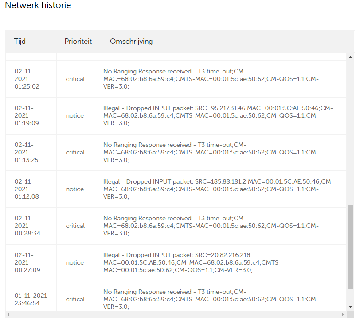Select the Omschrijving column header

[x=131, y=42]
